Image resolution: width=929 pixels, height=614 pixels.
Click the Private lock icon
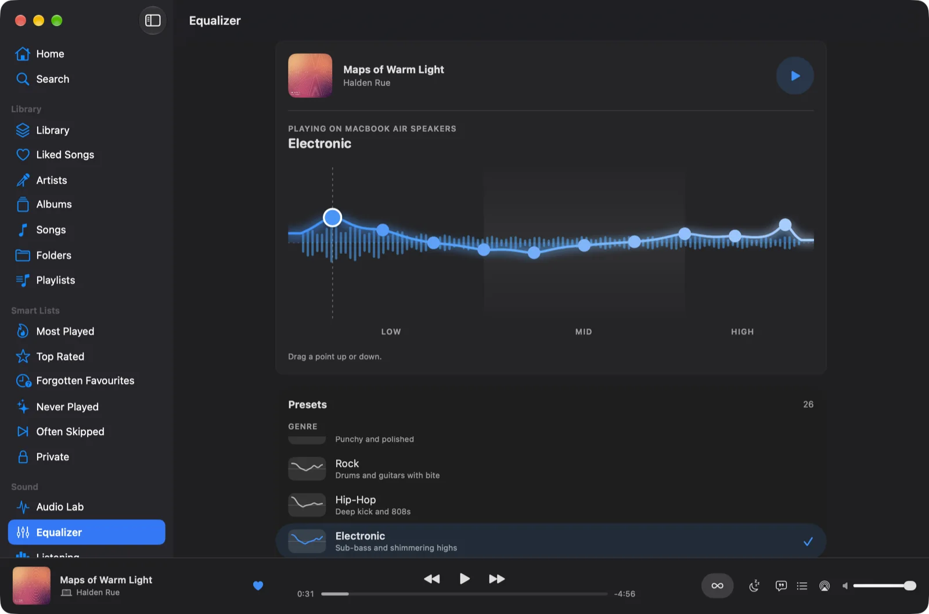coord(23,457)
